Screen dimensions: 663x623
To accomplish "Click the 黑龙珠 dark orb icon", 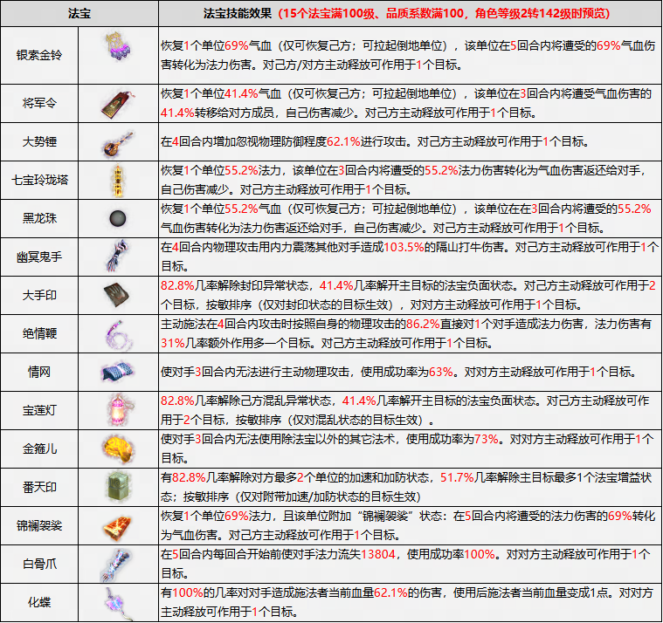I will [118, 218].
